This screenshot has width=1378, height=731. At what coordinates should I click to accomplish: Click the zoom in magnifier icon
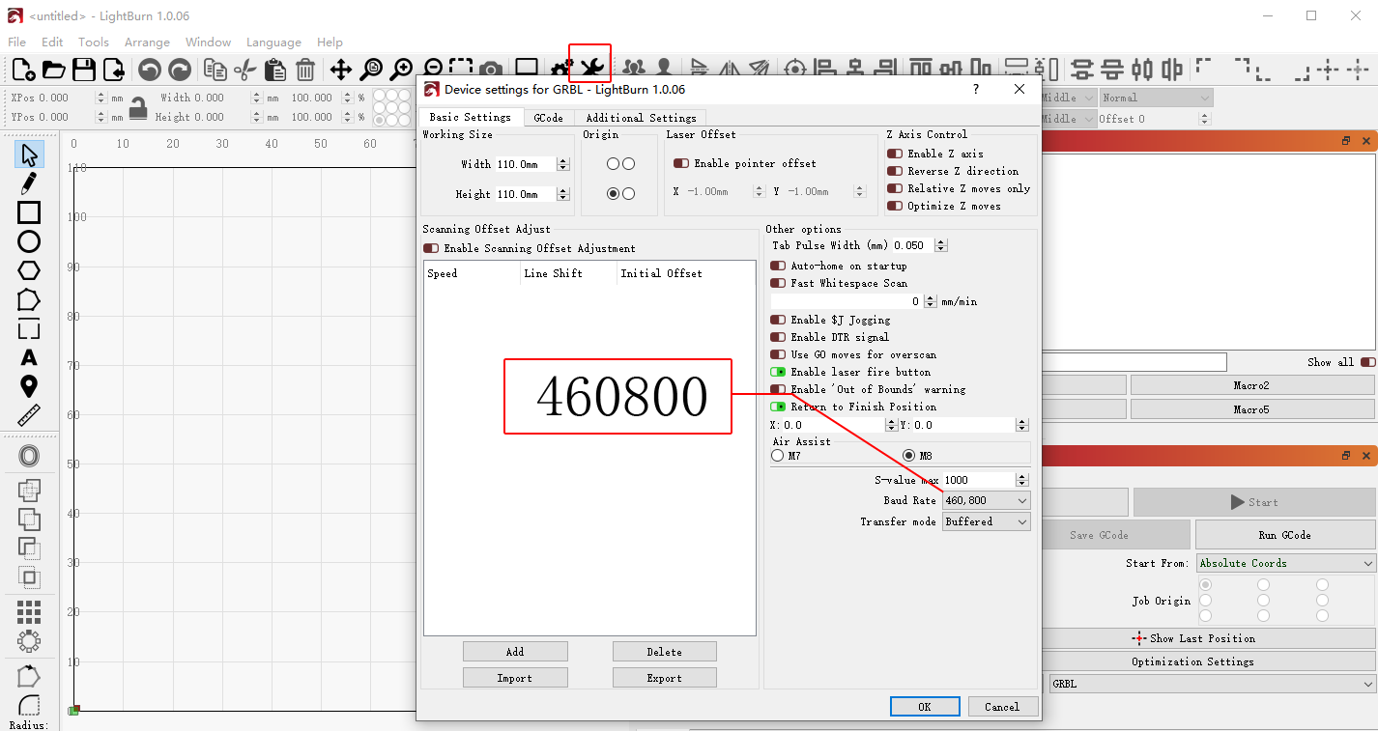click(x=401, y=70)
